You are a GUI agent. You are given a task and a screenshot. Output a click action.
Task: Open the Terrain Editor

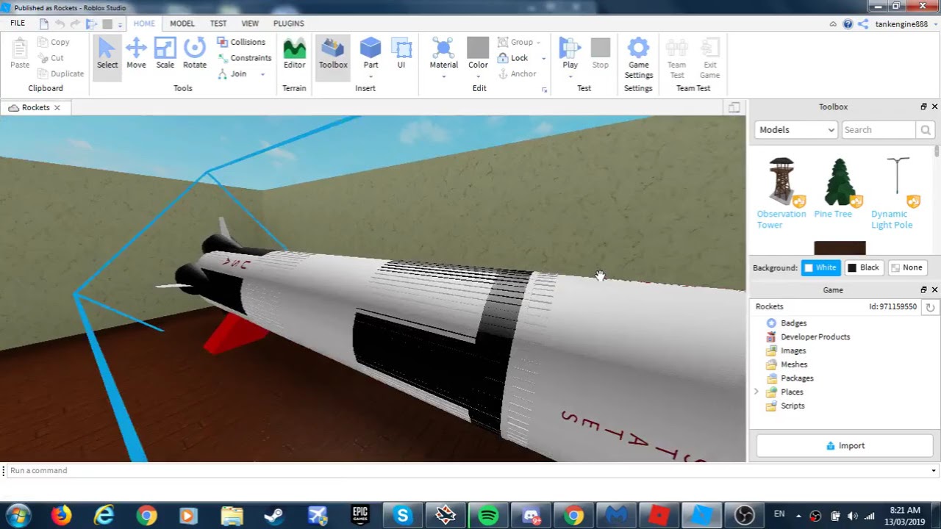pos(294,54)
